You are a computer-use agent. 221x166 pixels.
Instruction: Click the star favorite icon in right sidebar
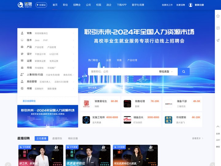(218, 16)
